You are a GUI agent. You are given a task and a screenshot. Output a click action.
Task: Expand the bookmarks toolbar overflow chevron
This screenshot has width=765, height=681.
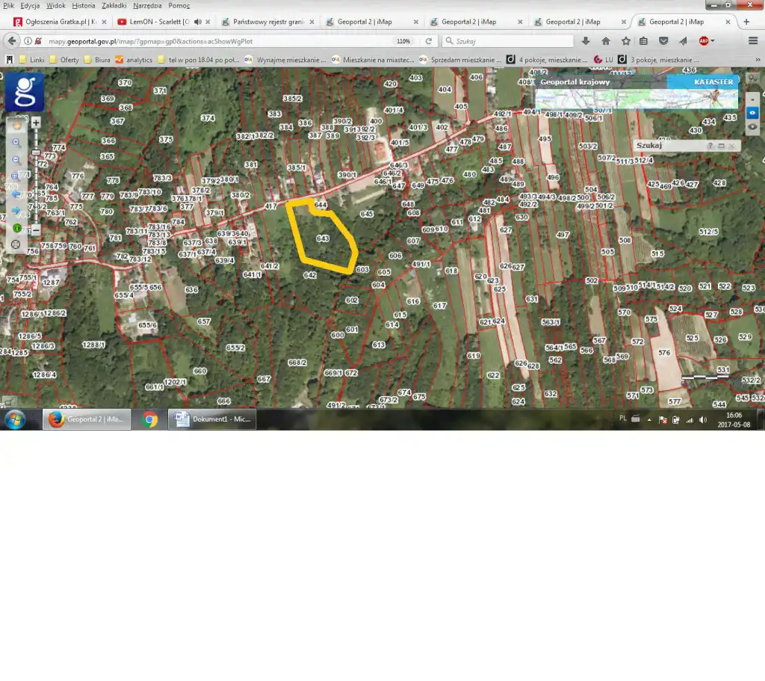758,59
